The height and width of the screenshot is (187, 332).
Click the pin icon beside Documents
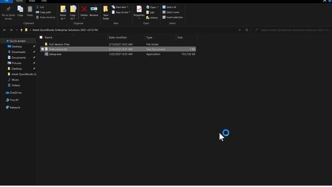click(x=34, y=58)
